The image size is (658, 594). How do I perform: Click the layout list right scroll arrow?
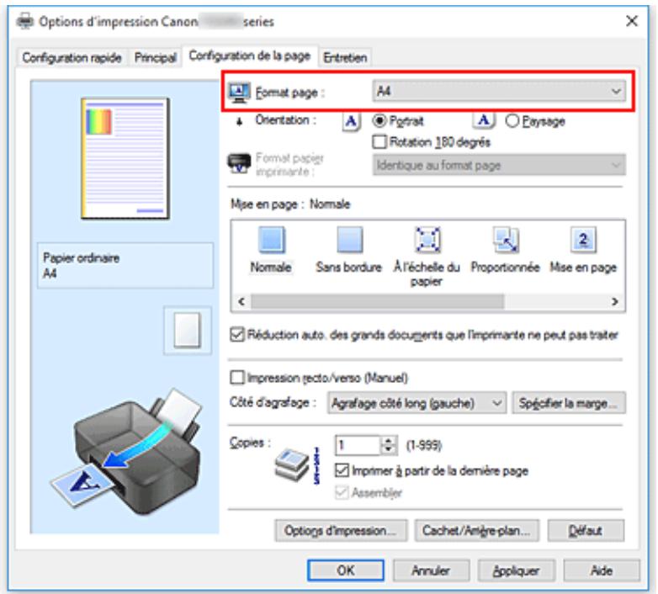pos(615,301)
